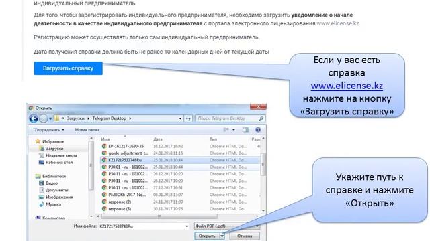This screenshot has height=241, width=430.
Task: Open the file name history dropdown
Action: (x=187, y=226)
